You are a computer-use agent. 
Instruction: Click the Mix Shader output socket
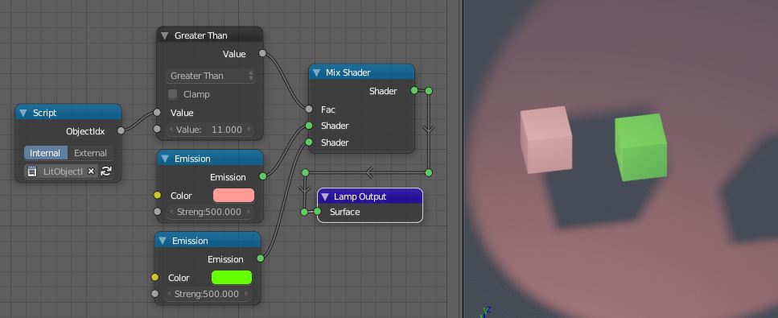pyautogui.click(x=414, y=91)
